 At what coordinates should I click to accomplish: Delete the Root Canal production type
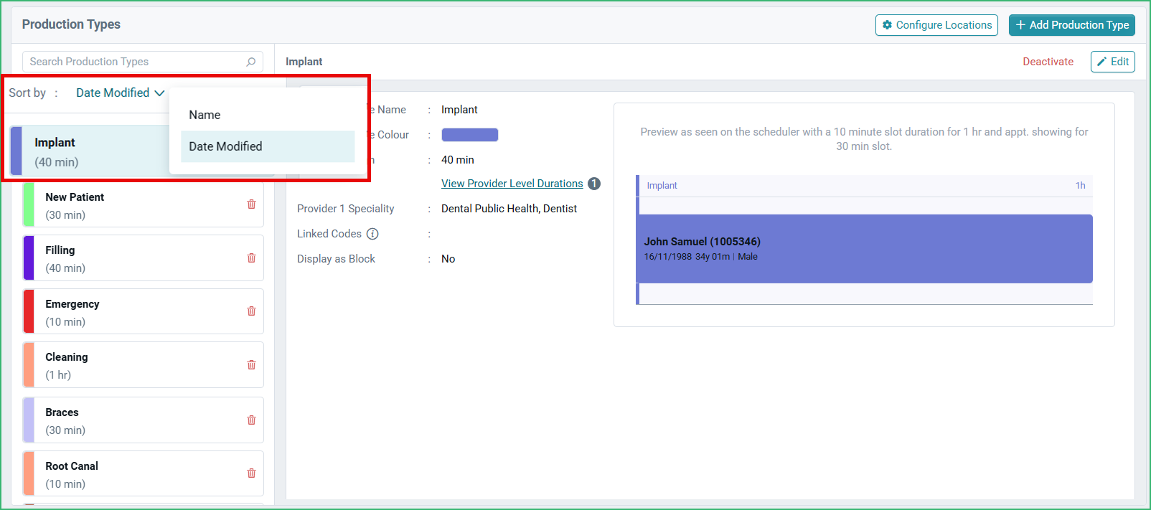coord(251,473)
